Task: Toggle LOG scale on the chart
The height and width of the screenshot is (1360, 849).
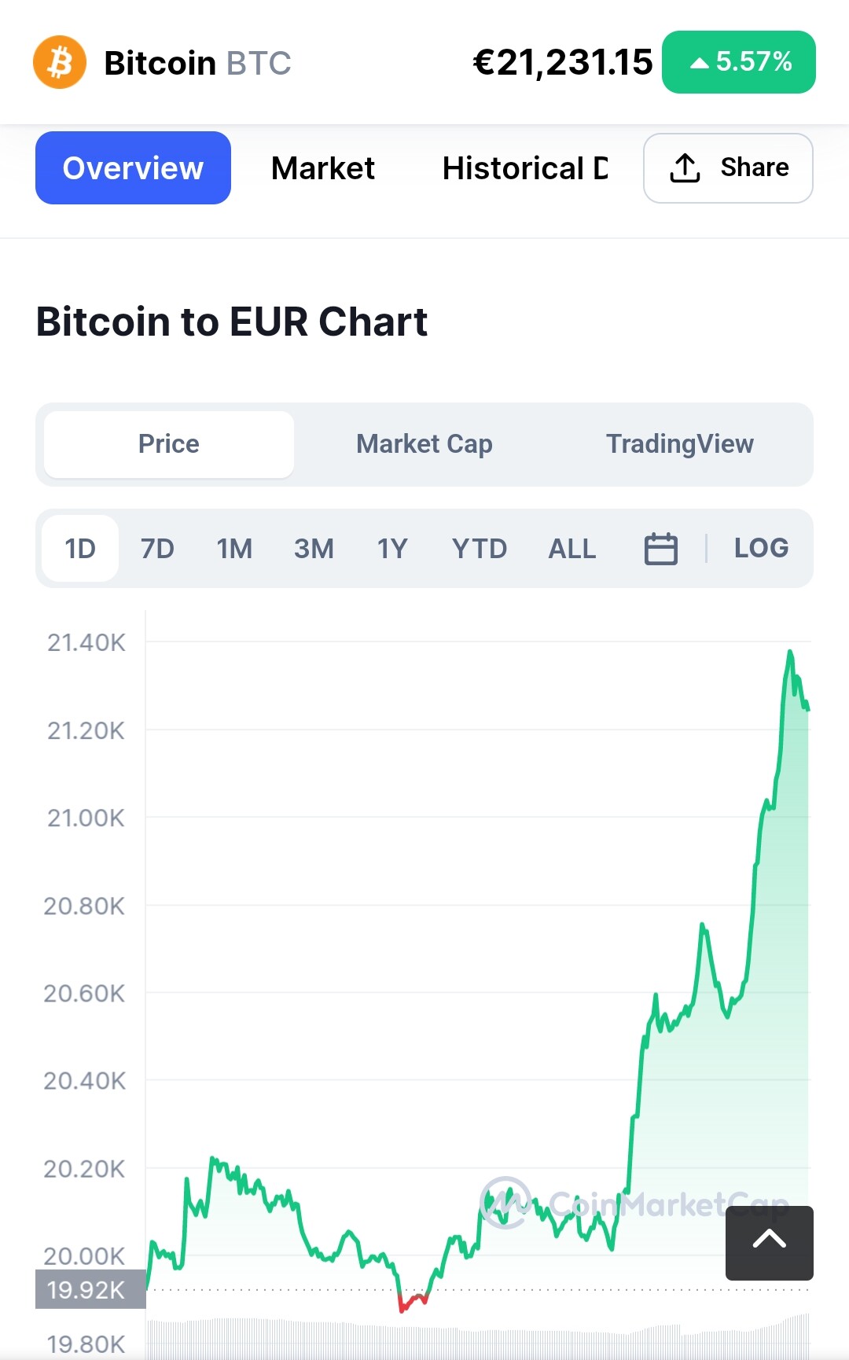Action: tap(761, 548)
